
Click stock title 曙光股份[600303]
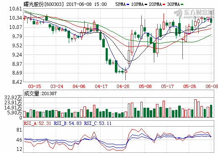(44, 4)
